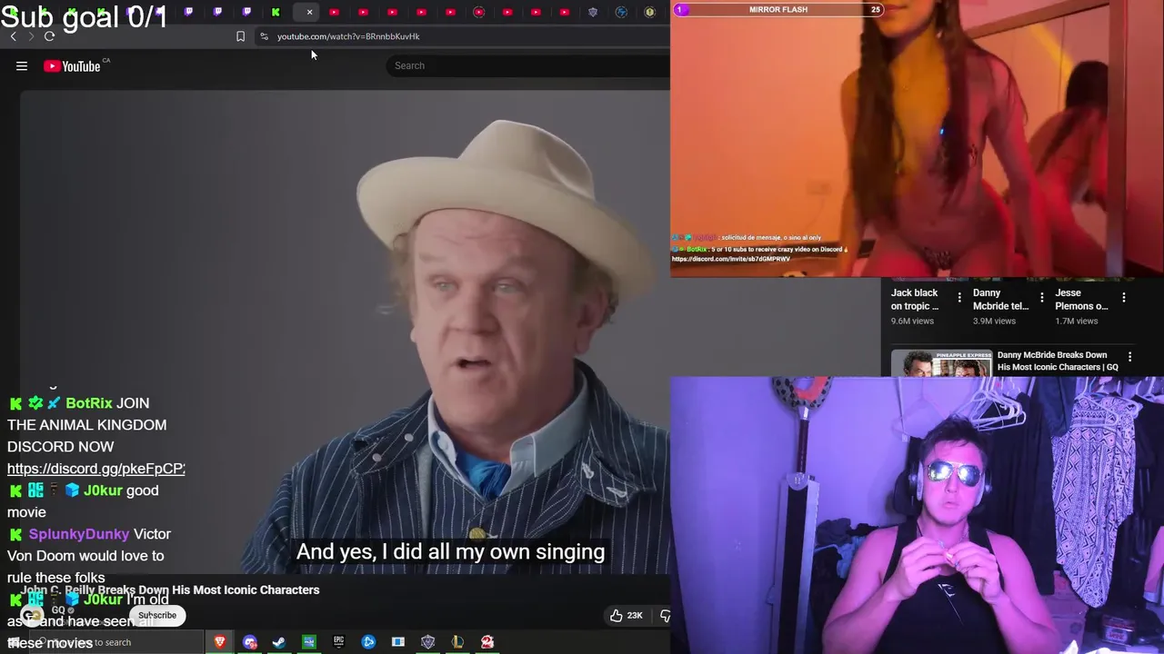Click the SplunkyDunky chat username
Screen dimensions: 1164x654
pos(79,534)
